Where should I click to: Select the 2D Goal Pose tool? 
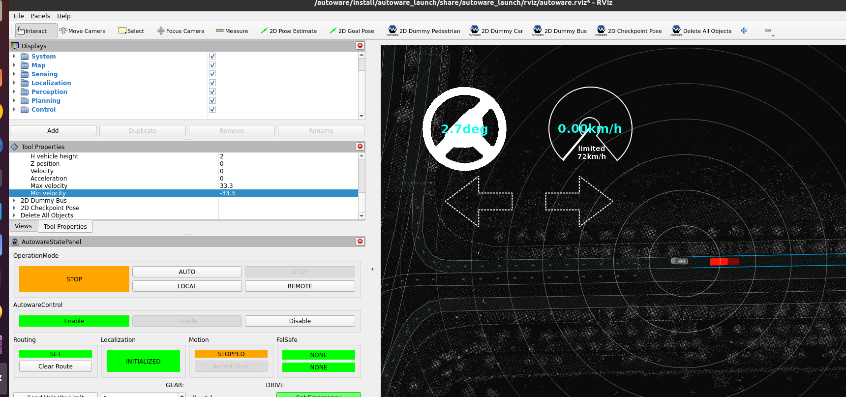(x=352, y=31)
